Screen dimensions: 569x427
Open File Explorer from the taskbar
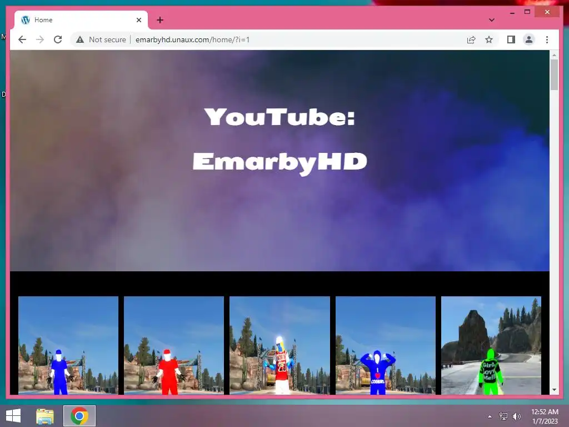[45, 416]
